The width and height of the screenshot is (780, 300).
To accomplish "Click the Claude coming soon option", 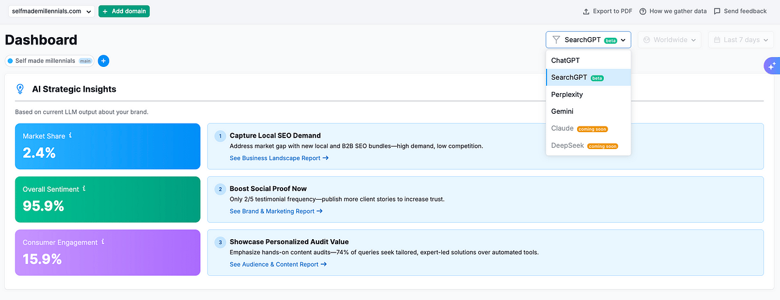I will click(589, 128).
